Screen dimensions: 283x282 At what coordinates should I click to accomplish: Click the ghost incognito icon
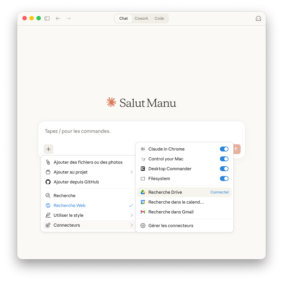[x=258, y=18]
